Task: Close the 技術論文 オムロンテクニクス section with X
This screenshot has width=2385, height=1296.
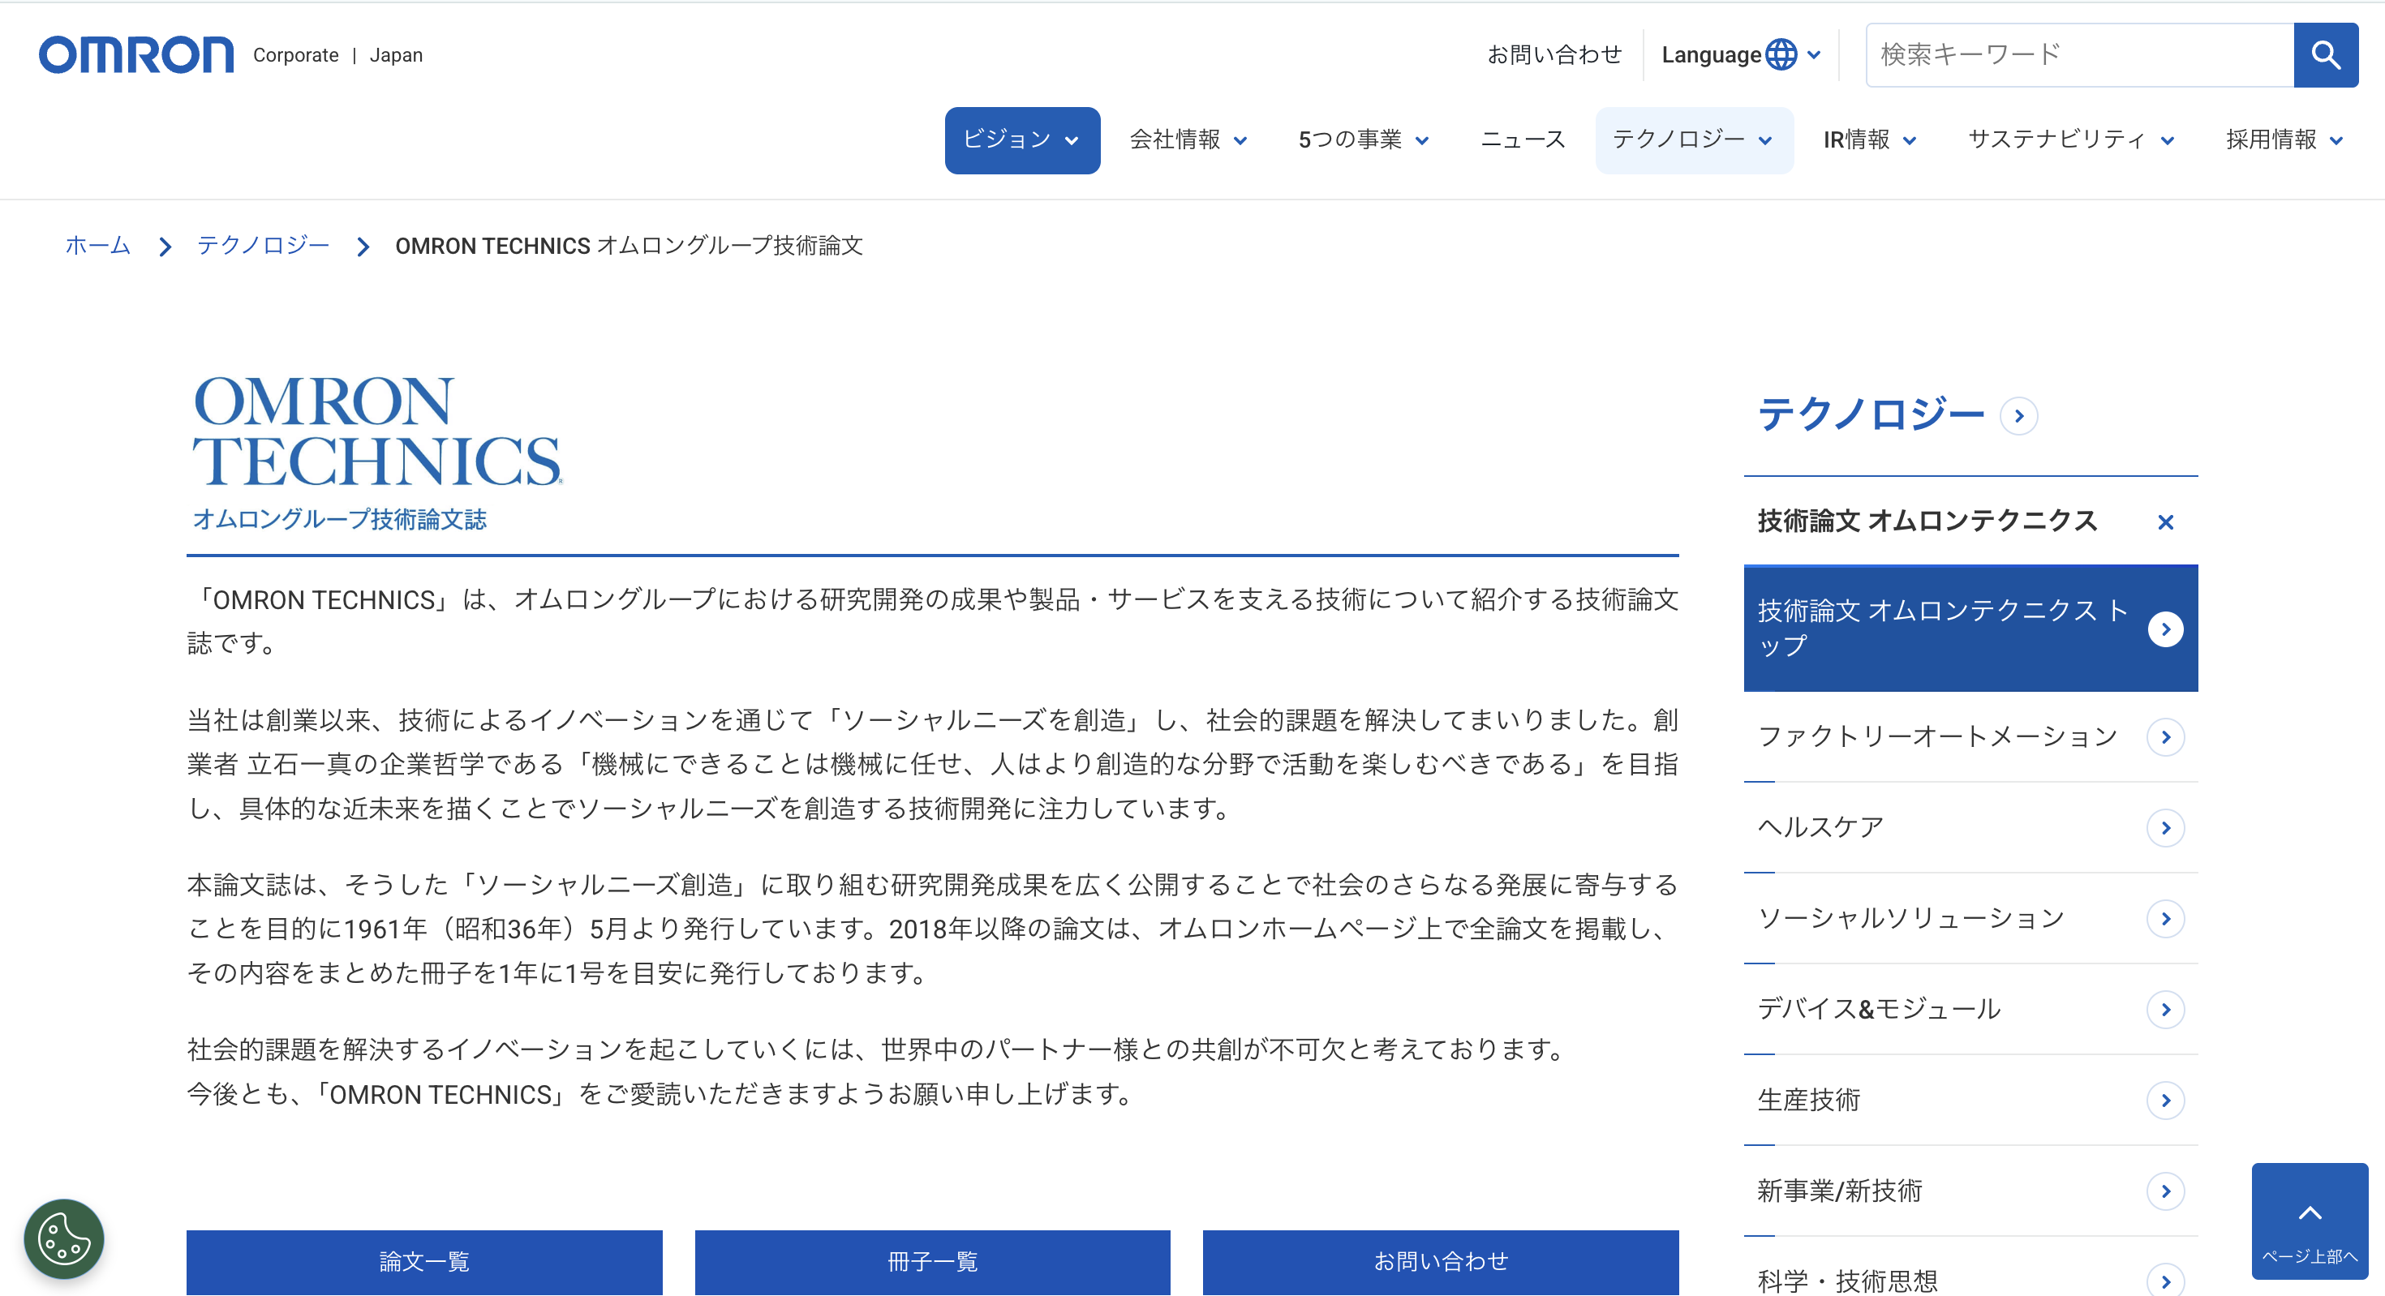Action: (x=2164, y=522)
